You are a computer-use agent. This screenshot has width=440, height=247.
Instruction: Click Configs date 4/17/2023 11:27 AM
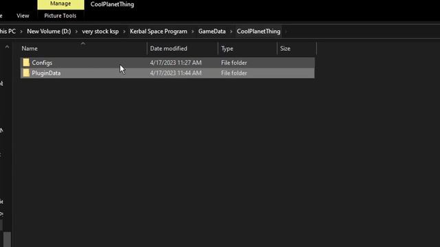(176, 62)
